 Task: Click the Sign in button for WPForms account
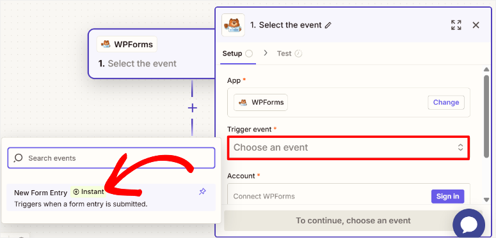[x=447, y=197]
